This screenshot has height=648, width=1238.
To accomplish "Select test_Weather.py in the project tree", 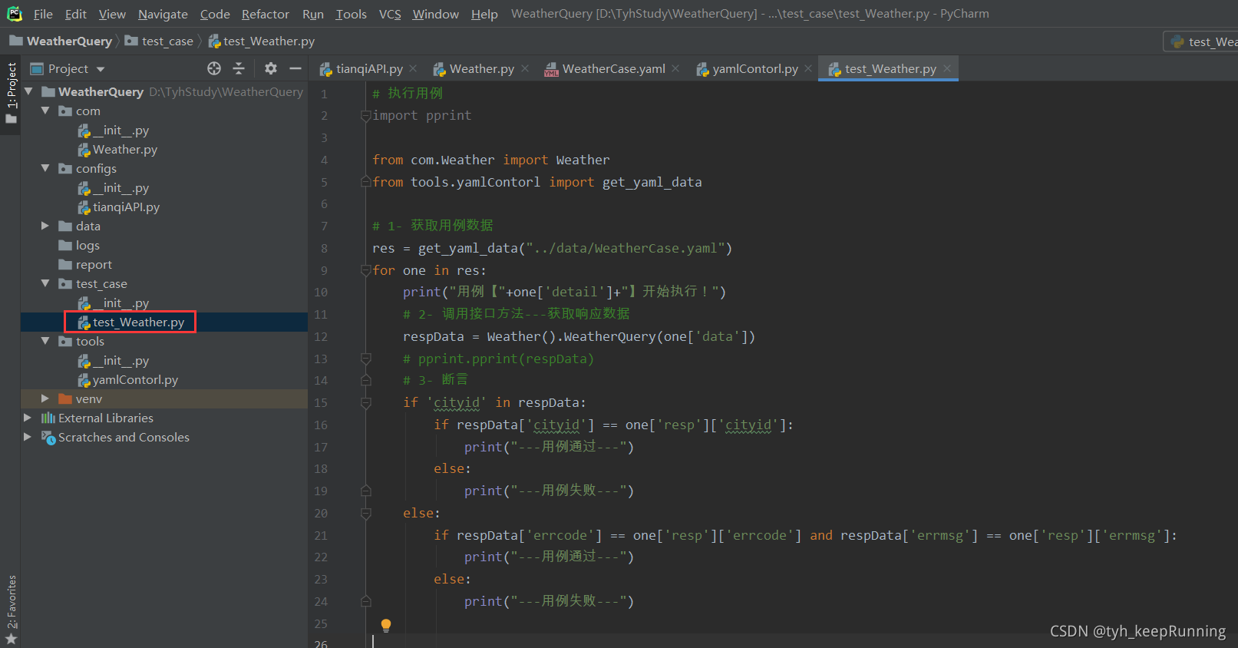I will tap(138, 322).
